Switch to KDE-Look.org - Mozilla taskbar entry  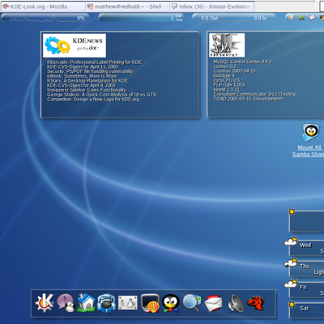click(43, 6)
